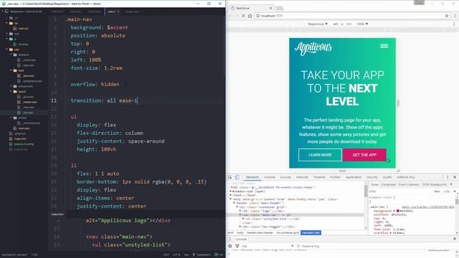This screenshot has height=258, width=459.
Task: Click the 'background: $accent' line in Atom
Action: click(99, 27)
